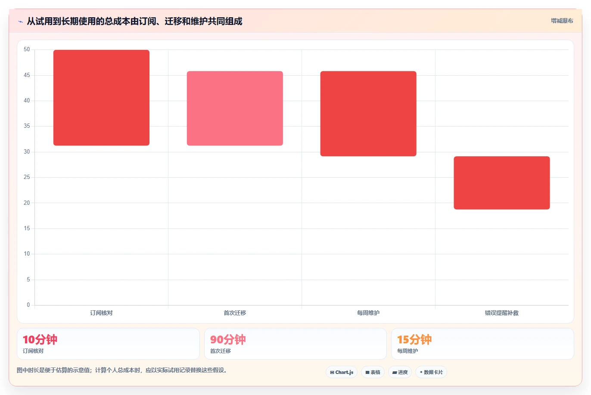Screen dimensions: 591x395
Task: Click the lightning icon beside the title
Action: (x=20, y=22)
